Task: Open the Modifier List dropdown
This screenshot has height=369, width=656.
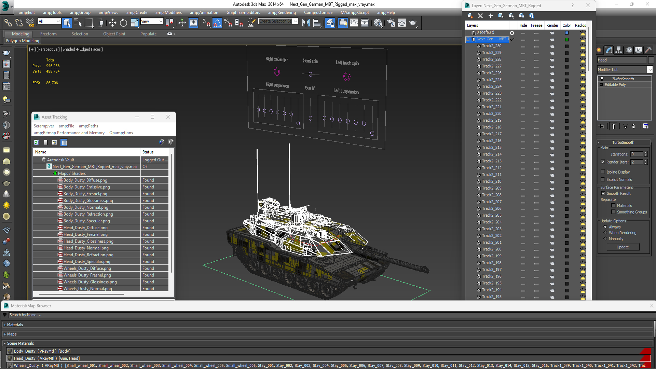Action: pos(650,70)
